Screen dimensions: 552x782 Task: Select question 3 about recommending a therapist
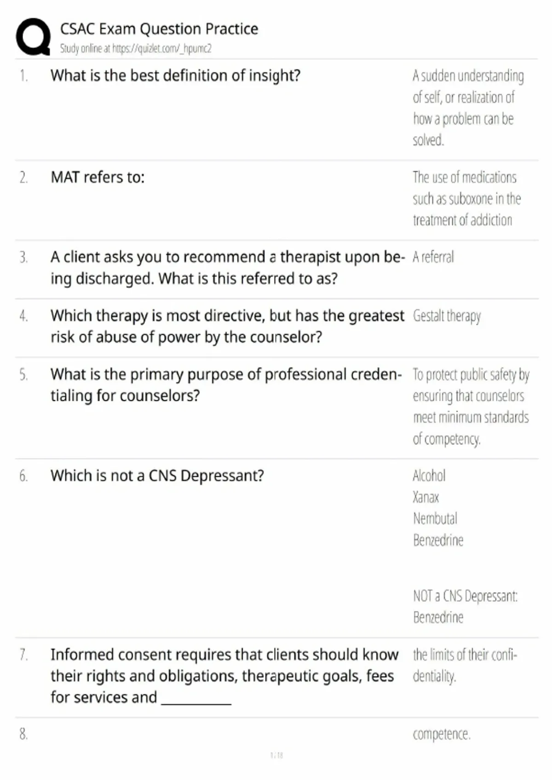point(228,268)
